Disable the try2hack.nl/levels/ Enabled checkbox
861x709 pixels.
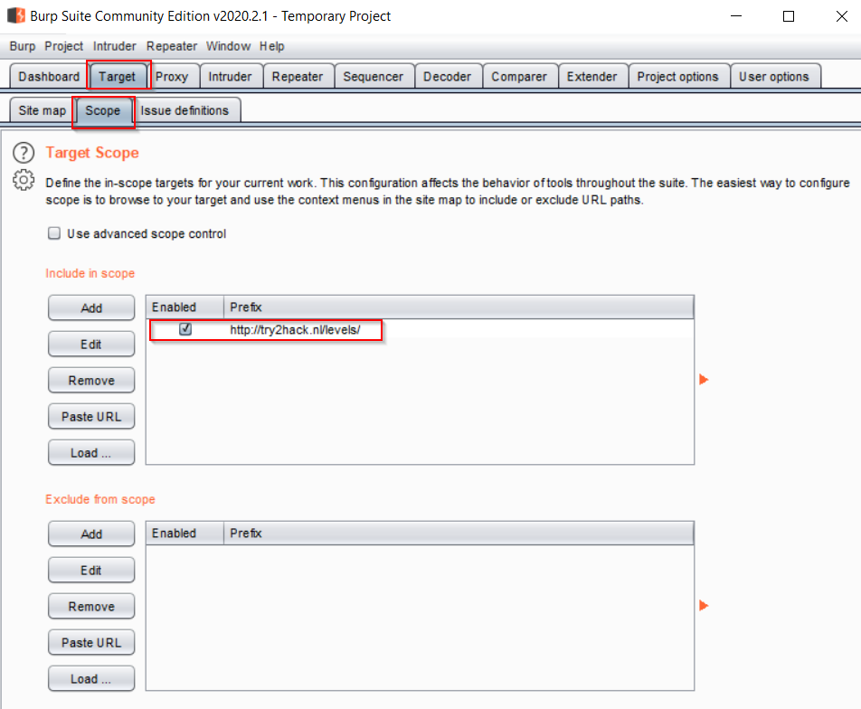(184, 329)
